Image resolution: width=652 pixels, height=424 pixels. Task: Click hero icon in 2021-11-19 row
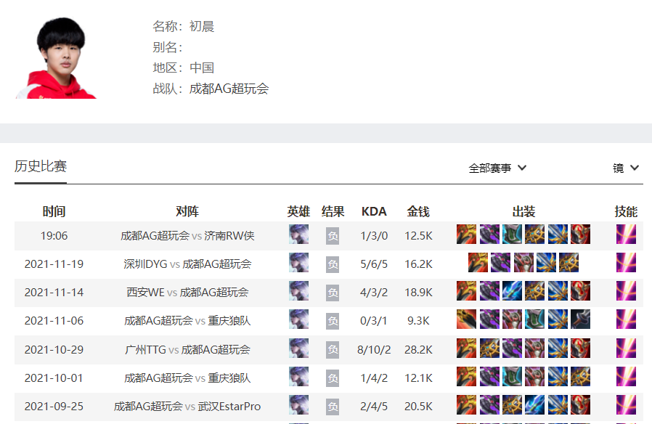[298, 262]
